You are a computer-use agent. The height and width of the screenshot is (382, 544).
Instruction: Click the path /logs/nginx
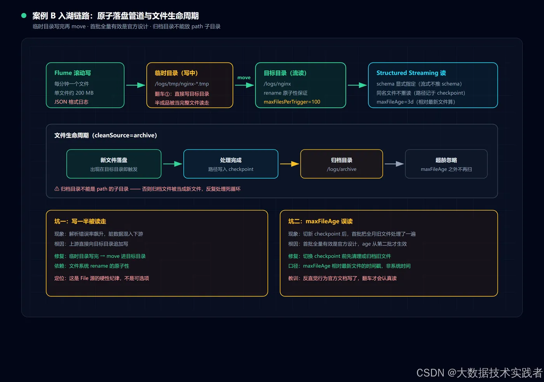click(x=277, y=84)
